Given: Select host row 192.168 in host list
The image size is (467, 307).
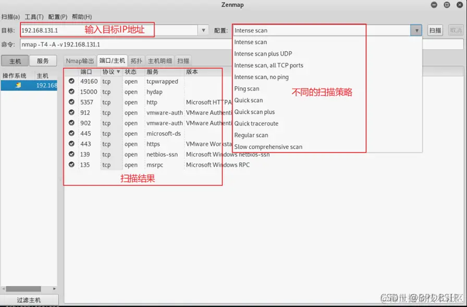Looking at the screenshot, I should click(x=29, y=85).
